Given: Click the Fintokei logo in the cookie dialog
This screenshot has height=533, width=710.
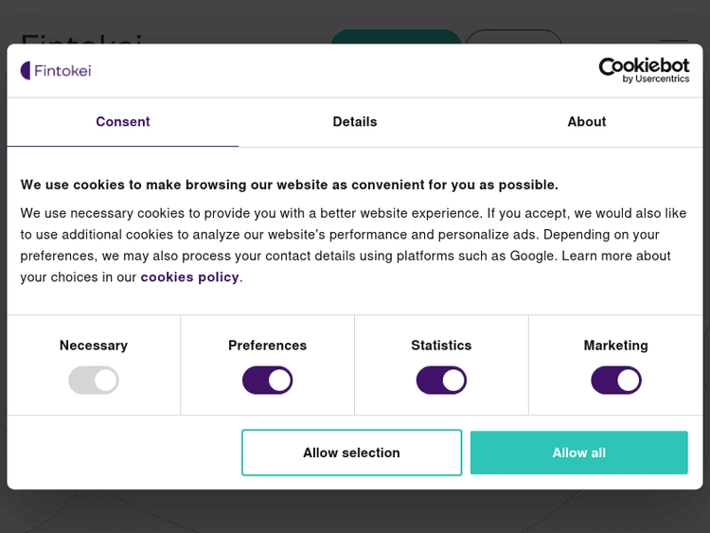Looking at the screenshot, I should pos(56,71).
